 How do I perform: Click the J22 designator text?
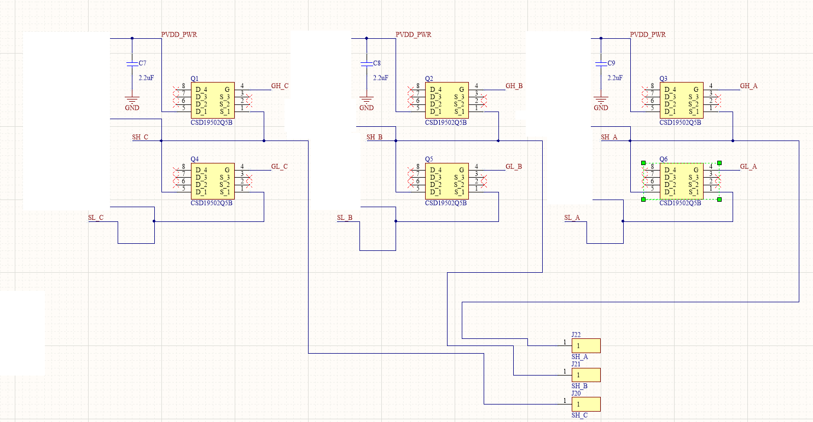576,335
